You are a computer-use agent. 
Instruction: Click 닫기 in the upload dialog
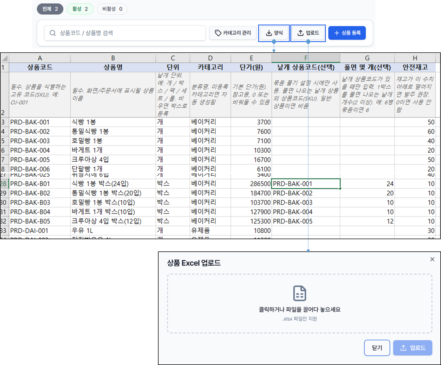[377, 348]
